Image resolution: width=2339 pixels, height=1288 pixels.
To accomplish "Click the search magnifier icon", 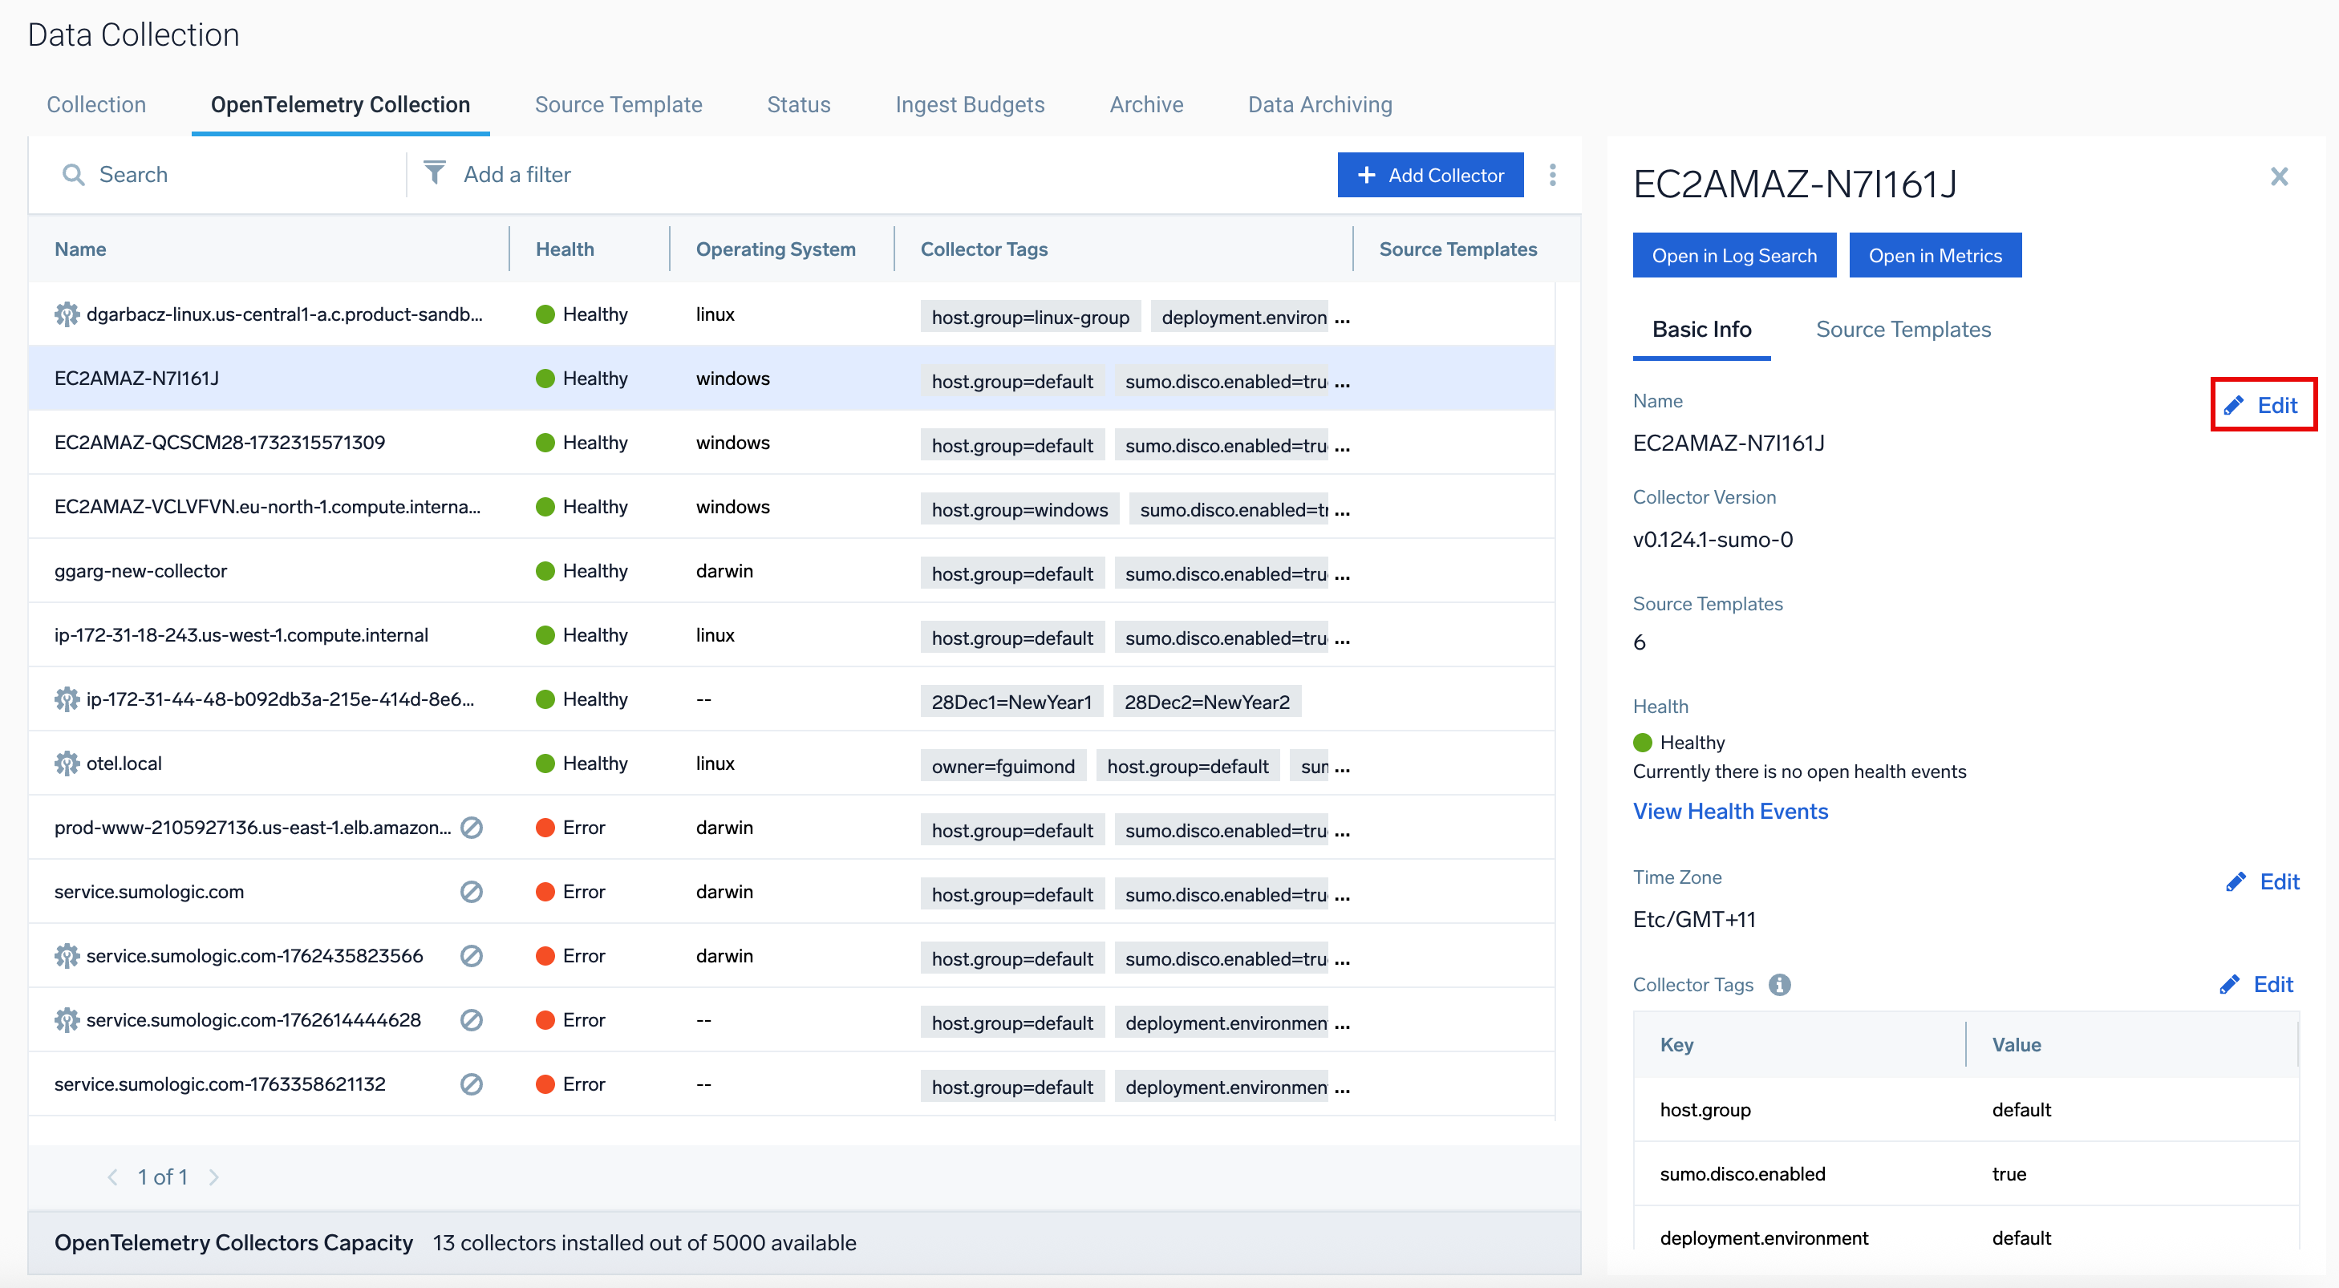I will [x=73, y=174].
